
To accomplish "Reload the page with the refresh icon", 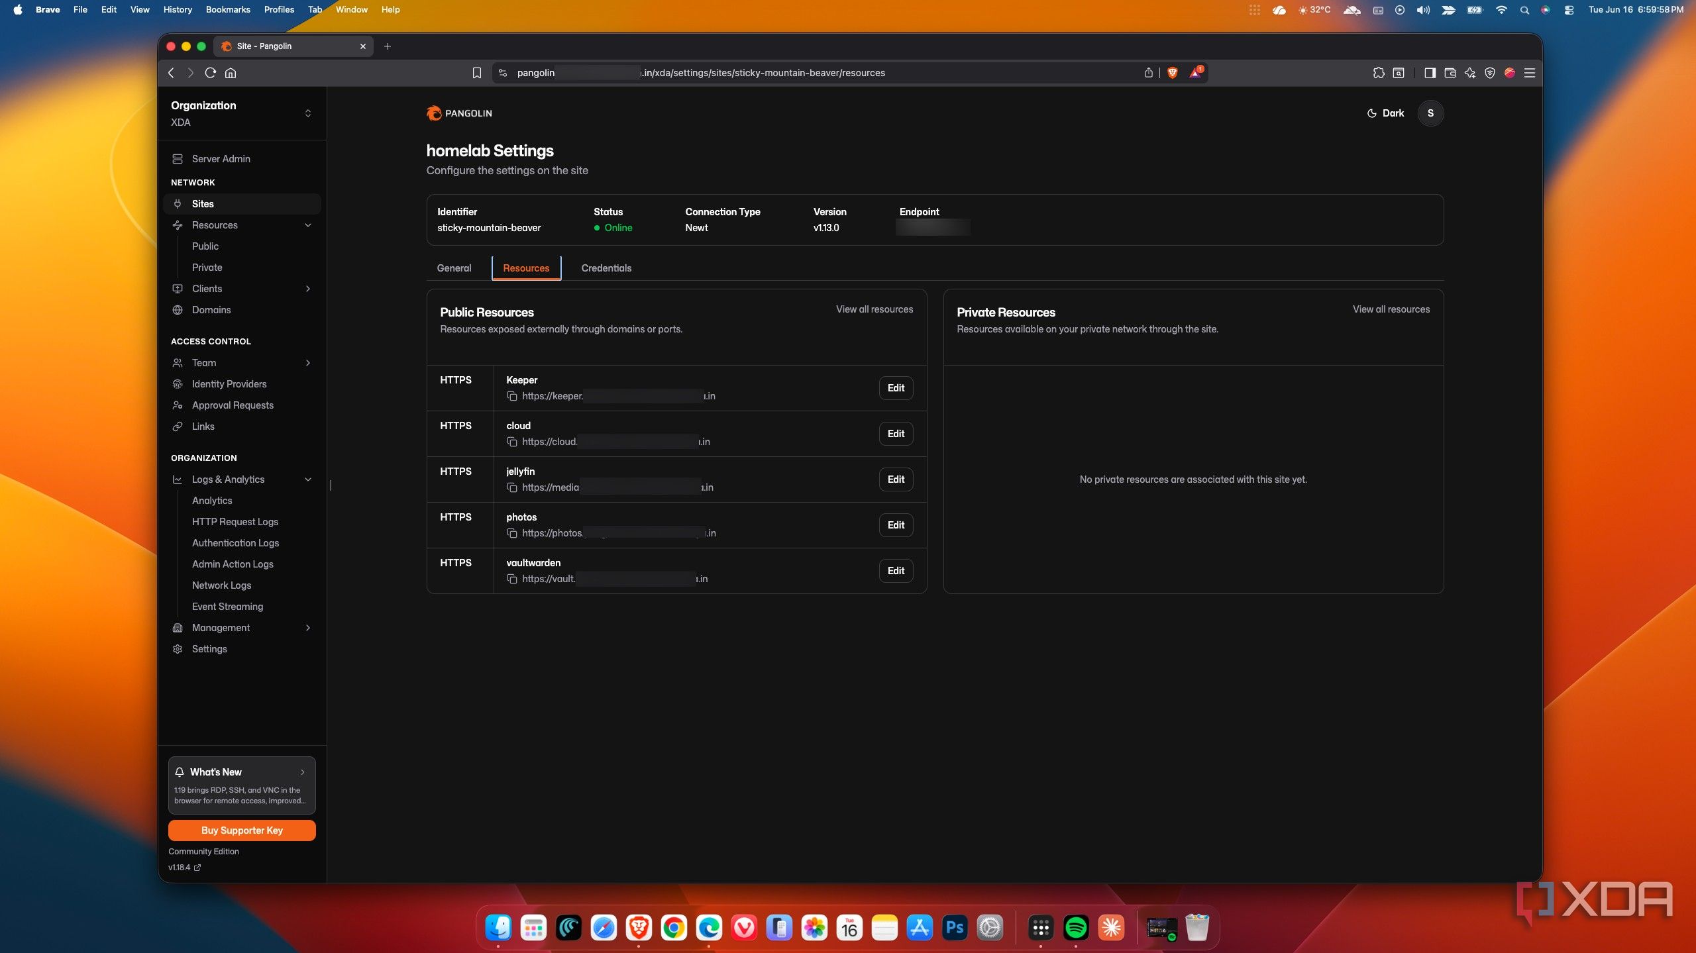I will click(211, 73).
